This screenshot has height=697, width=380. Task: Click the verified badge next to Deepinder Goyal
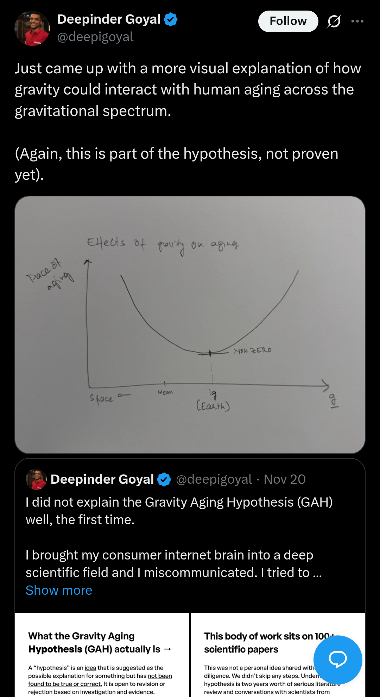point(170,19)
